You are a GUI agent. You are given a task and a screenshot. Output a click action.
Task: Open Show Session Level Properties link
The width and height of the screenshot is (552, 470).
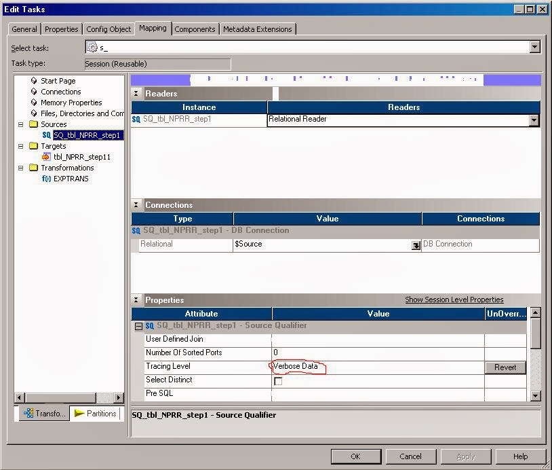click(454, 300)
